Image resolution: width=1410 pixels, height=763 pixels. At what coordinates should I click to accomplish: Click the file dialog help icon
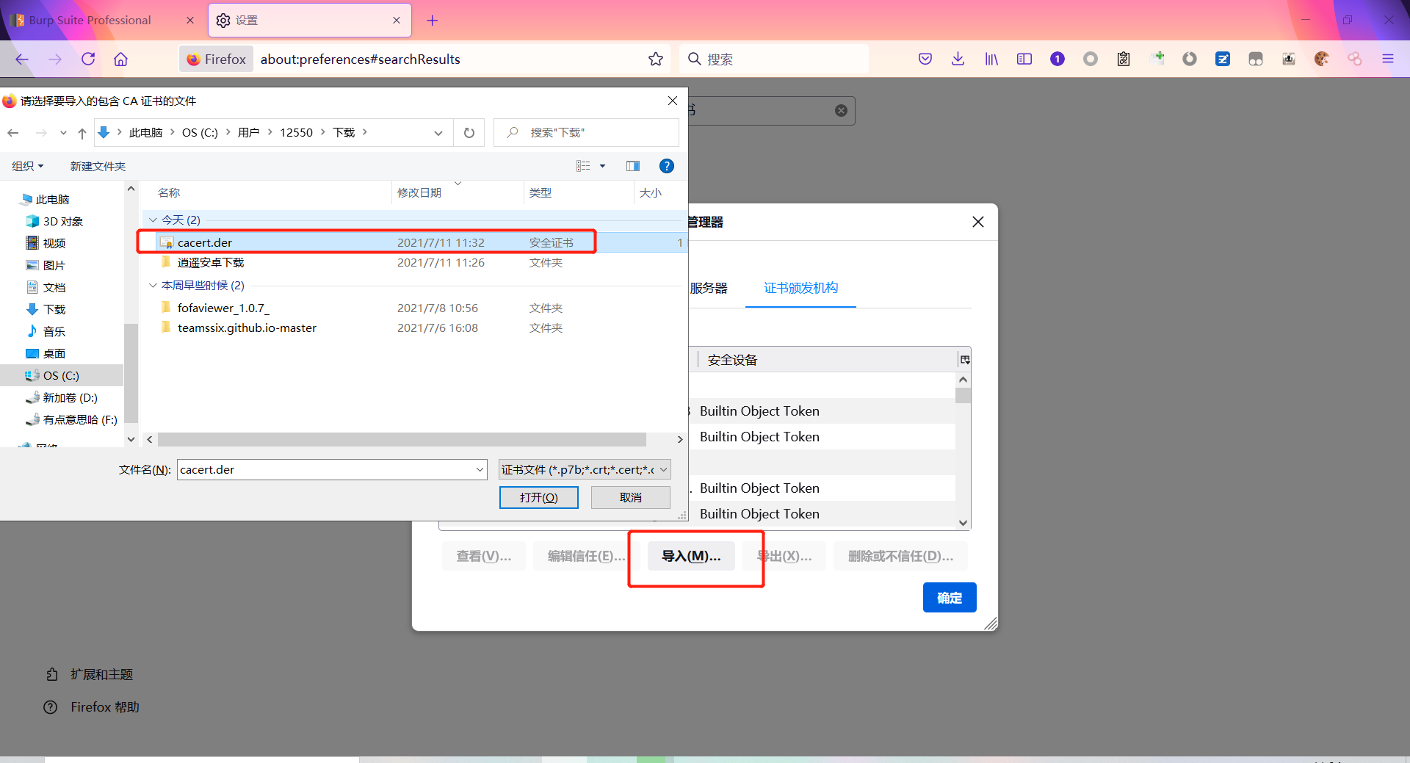[x=666, y=166]
